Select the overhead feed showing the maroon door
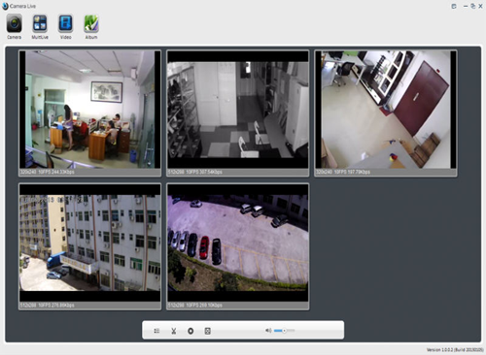Screen dimensions: 486x355 coord(386,110)
